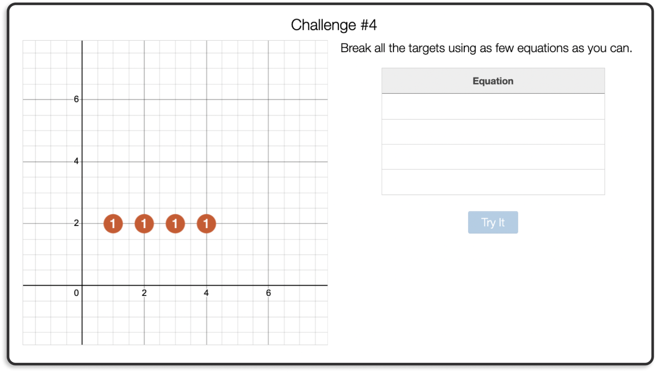Click the second equation entry row
Viewport: 656px width, 372px height.
(493, 132)
